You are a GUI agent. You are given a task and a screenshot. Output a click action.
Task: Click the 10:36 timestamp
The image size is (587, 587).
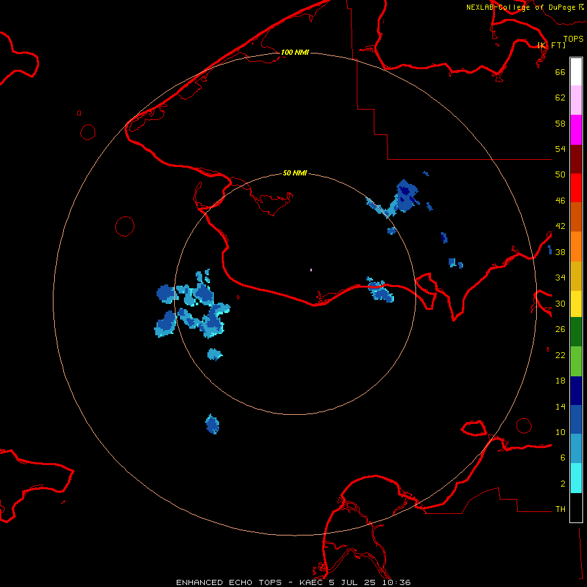396,582
